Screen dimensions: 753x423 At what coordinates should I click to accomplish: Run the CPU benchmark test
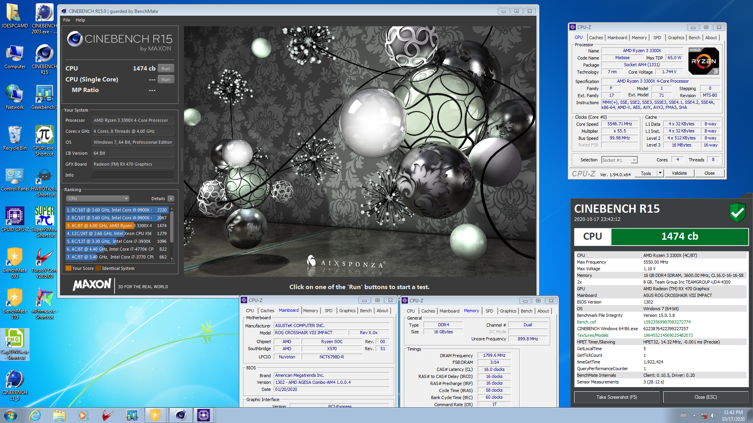[166, 69]
